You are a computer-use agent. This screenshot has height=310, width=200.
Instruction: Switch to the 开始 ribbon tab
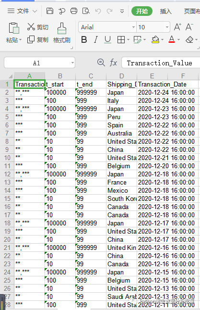pyautogui.click(x=142, y=11)
